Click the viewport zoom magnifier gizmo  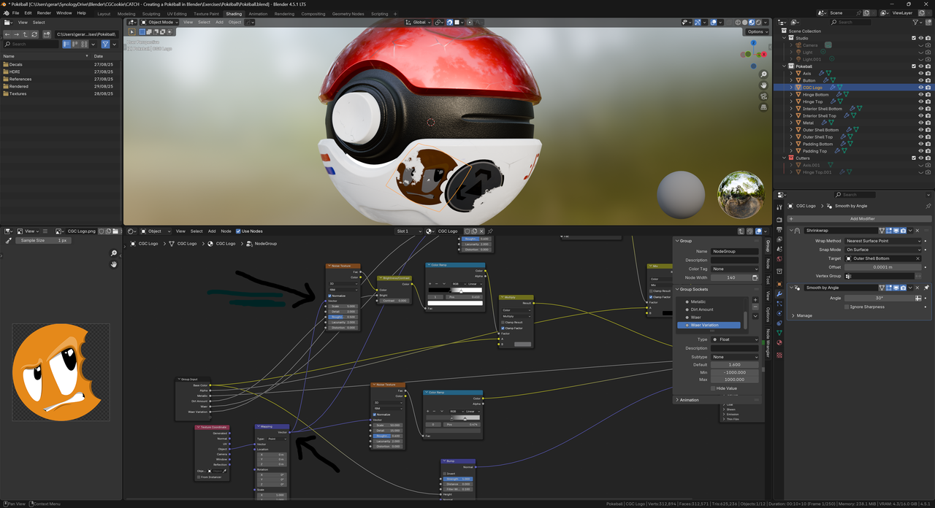(x=763, y=74)
